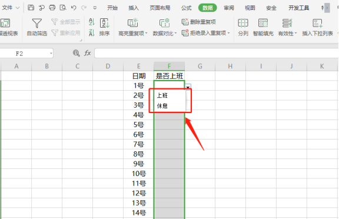Open the sort group dialog launcher
Screen dimensions: 339x219
click(x=81, y=40)
